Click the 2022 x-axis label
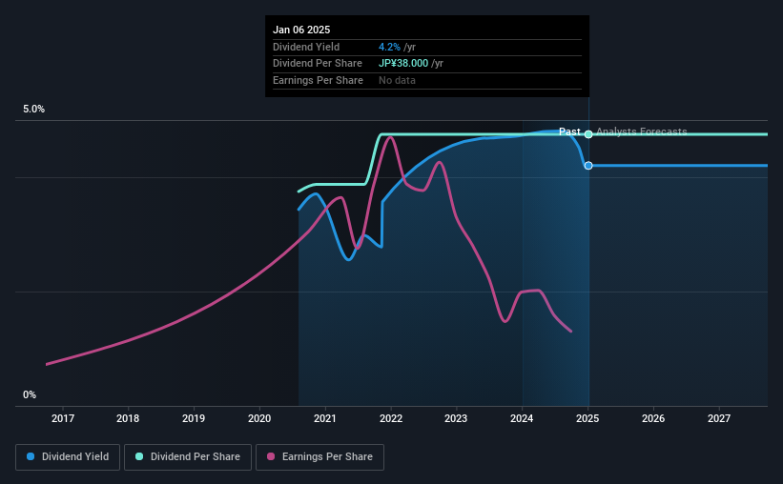 [x=391, y=418]
